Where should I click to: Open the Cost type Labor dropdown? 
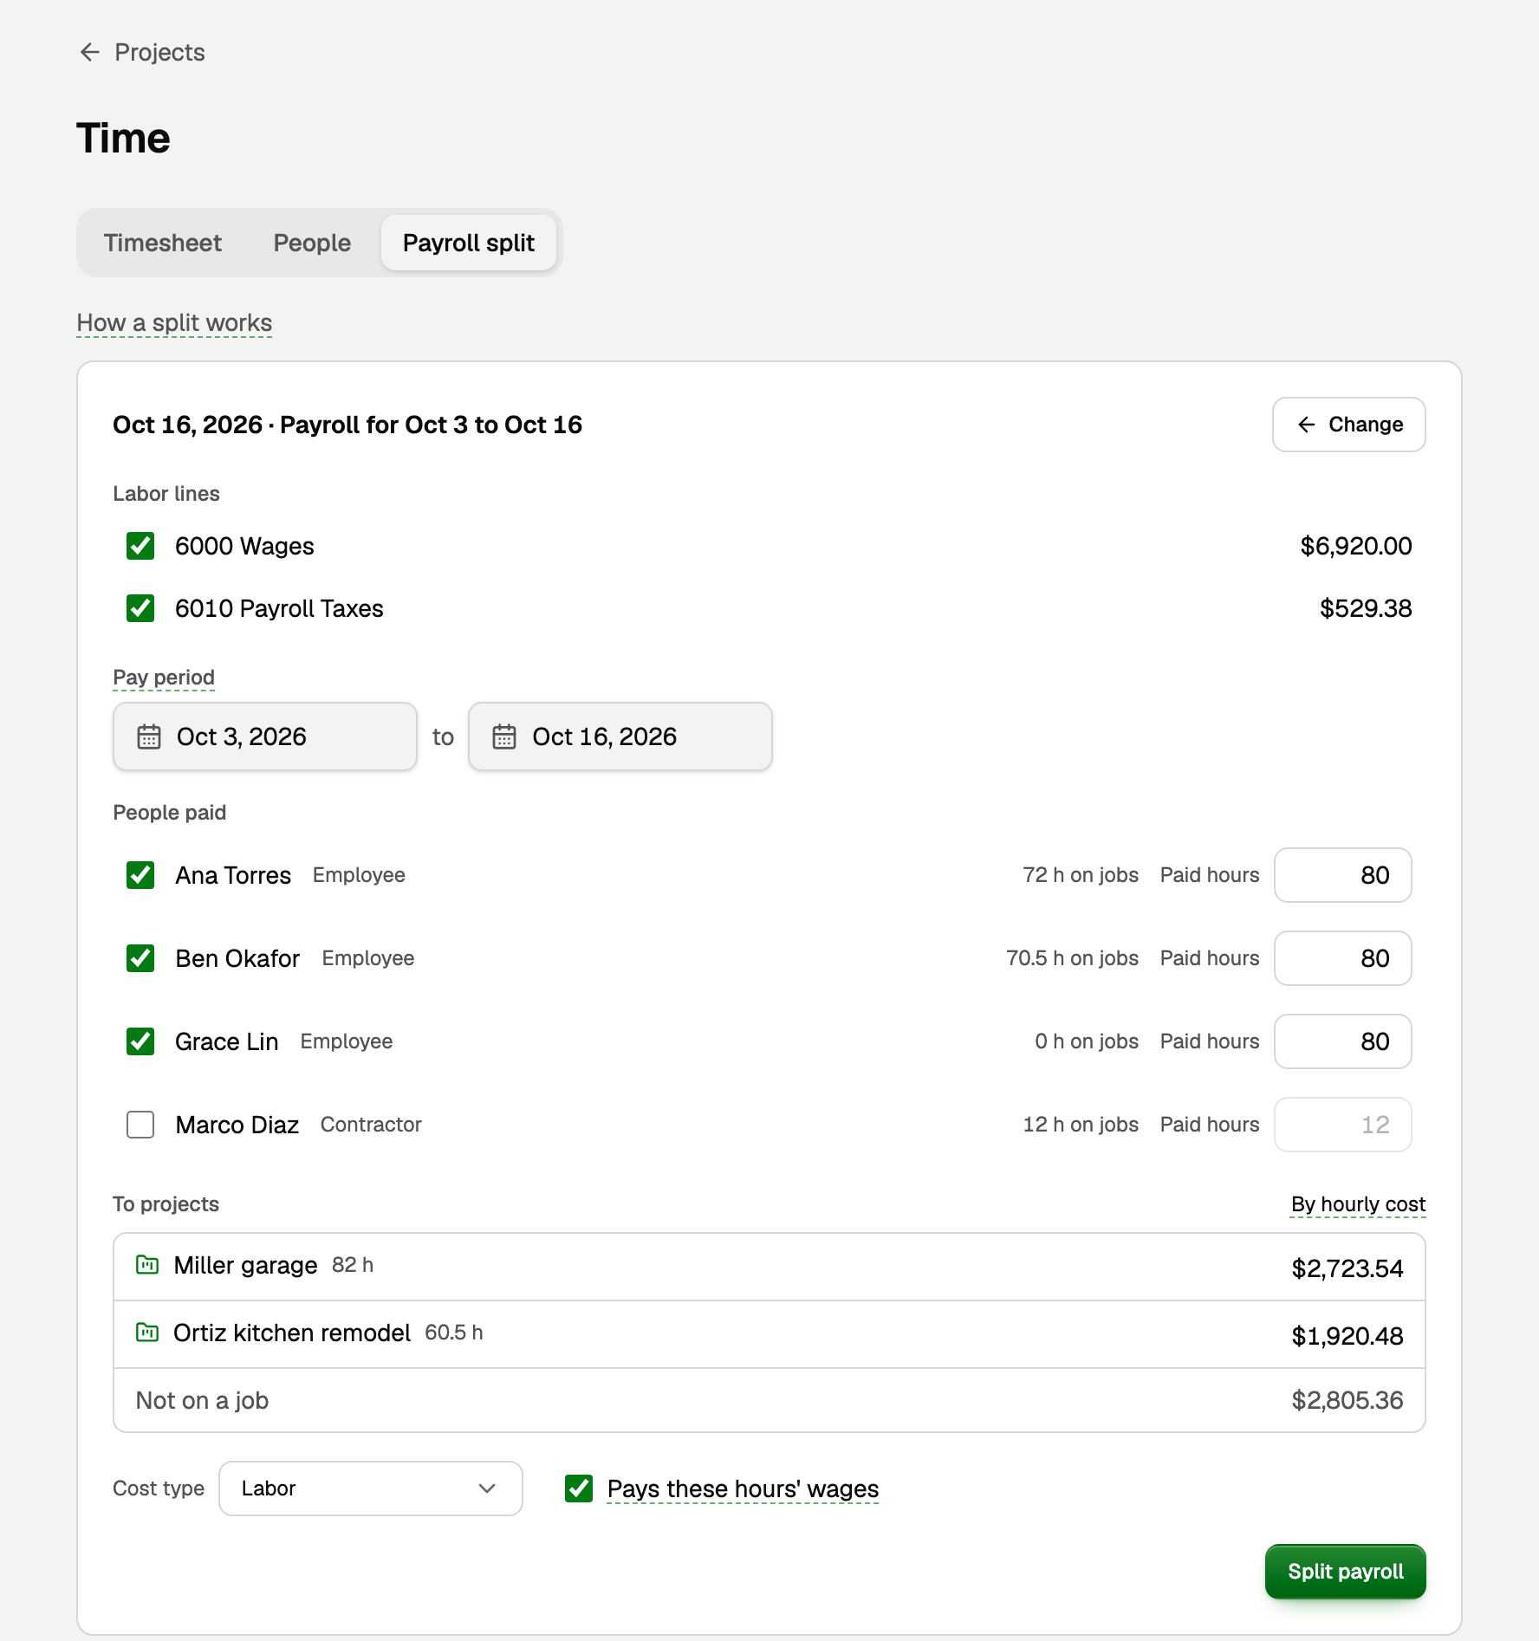tap(370, 1489)
